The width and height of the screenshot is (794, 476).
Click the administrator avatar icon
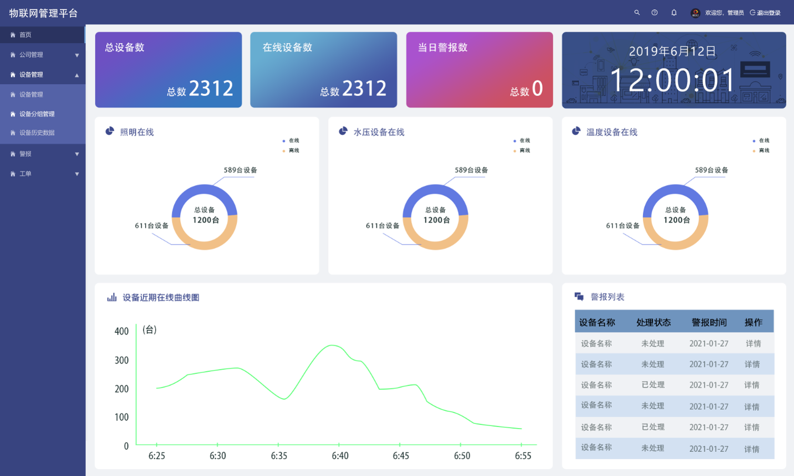pyautogui.click(x=695, y=13)
